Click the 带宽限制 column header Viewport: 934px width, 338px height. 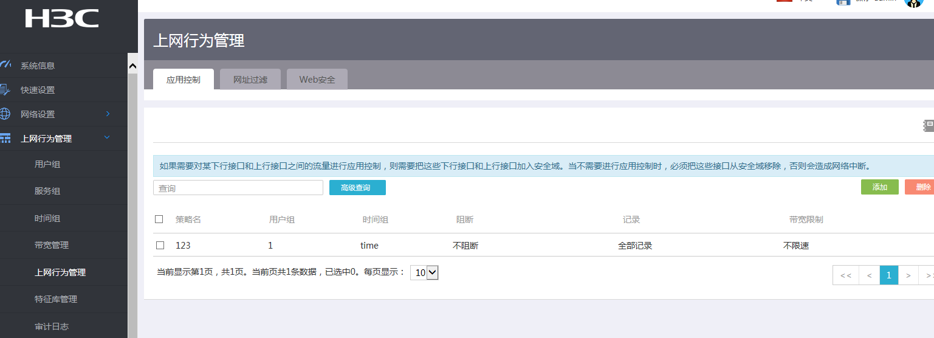[806, 219]
